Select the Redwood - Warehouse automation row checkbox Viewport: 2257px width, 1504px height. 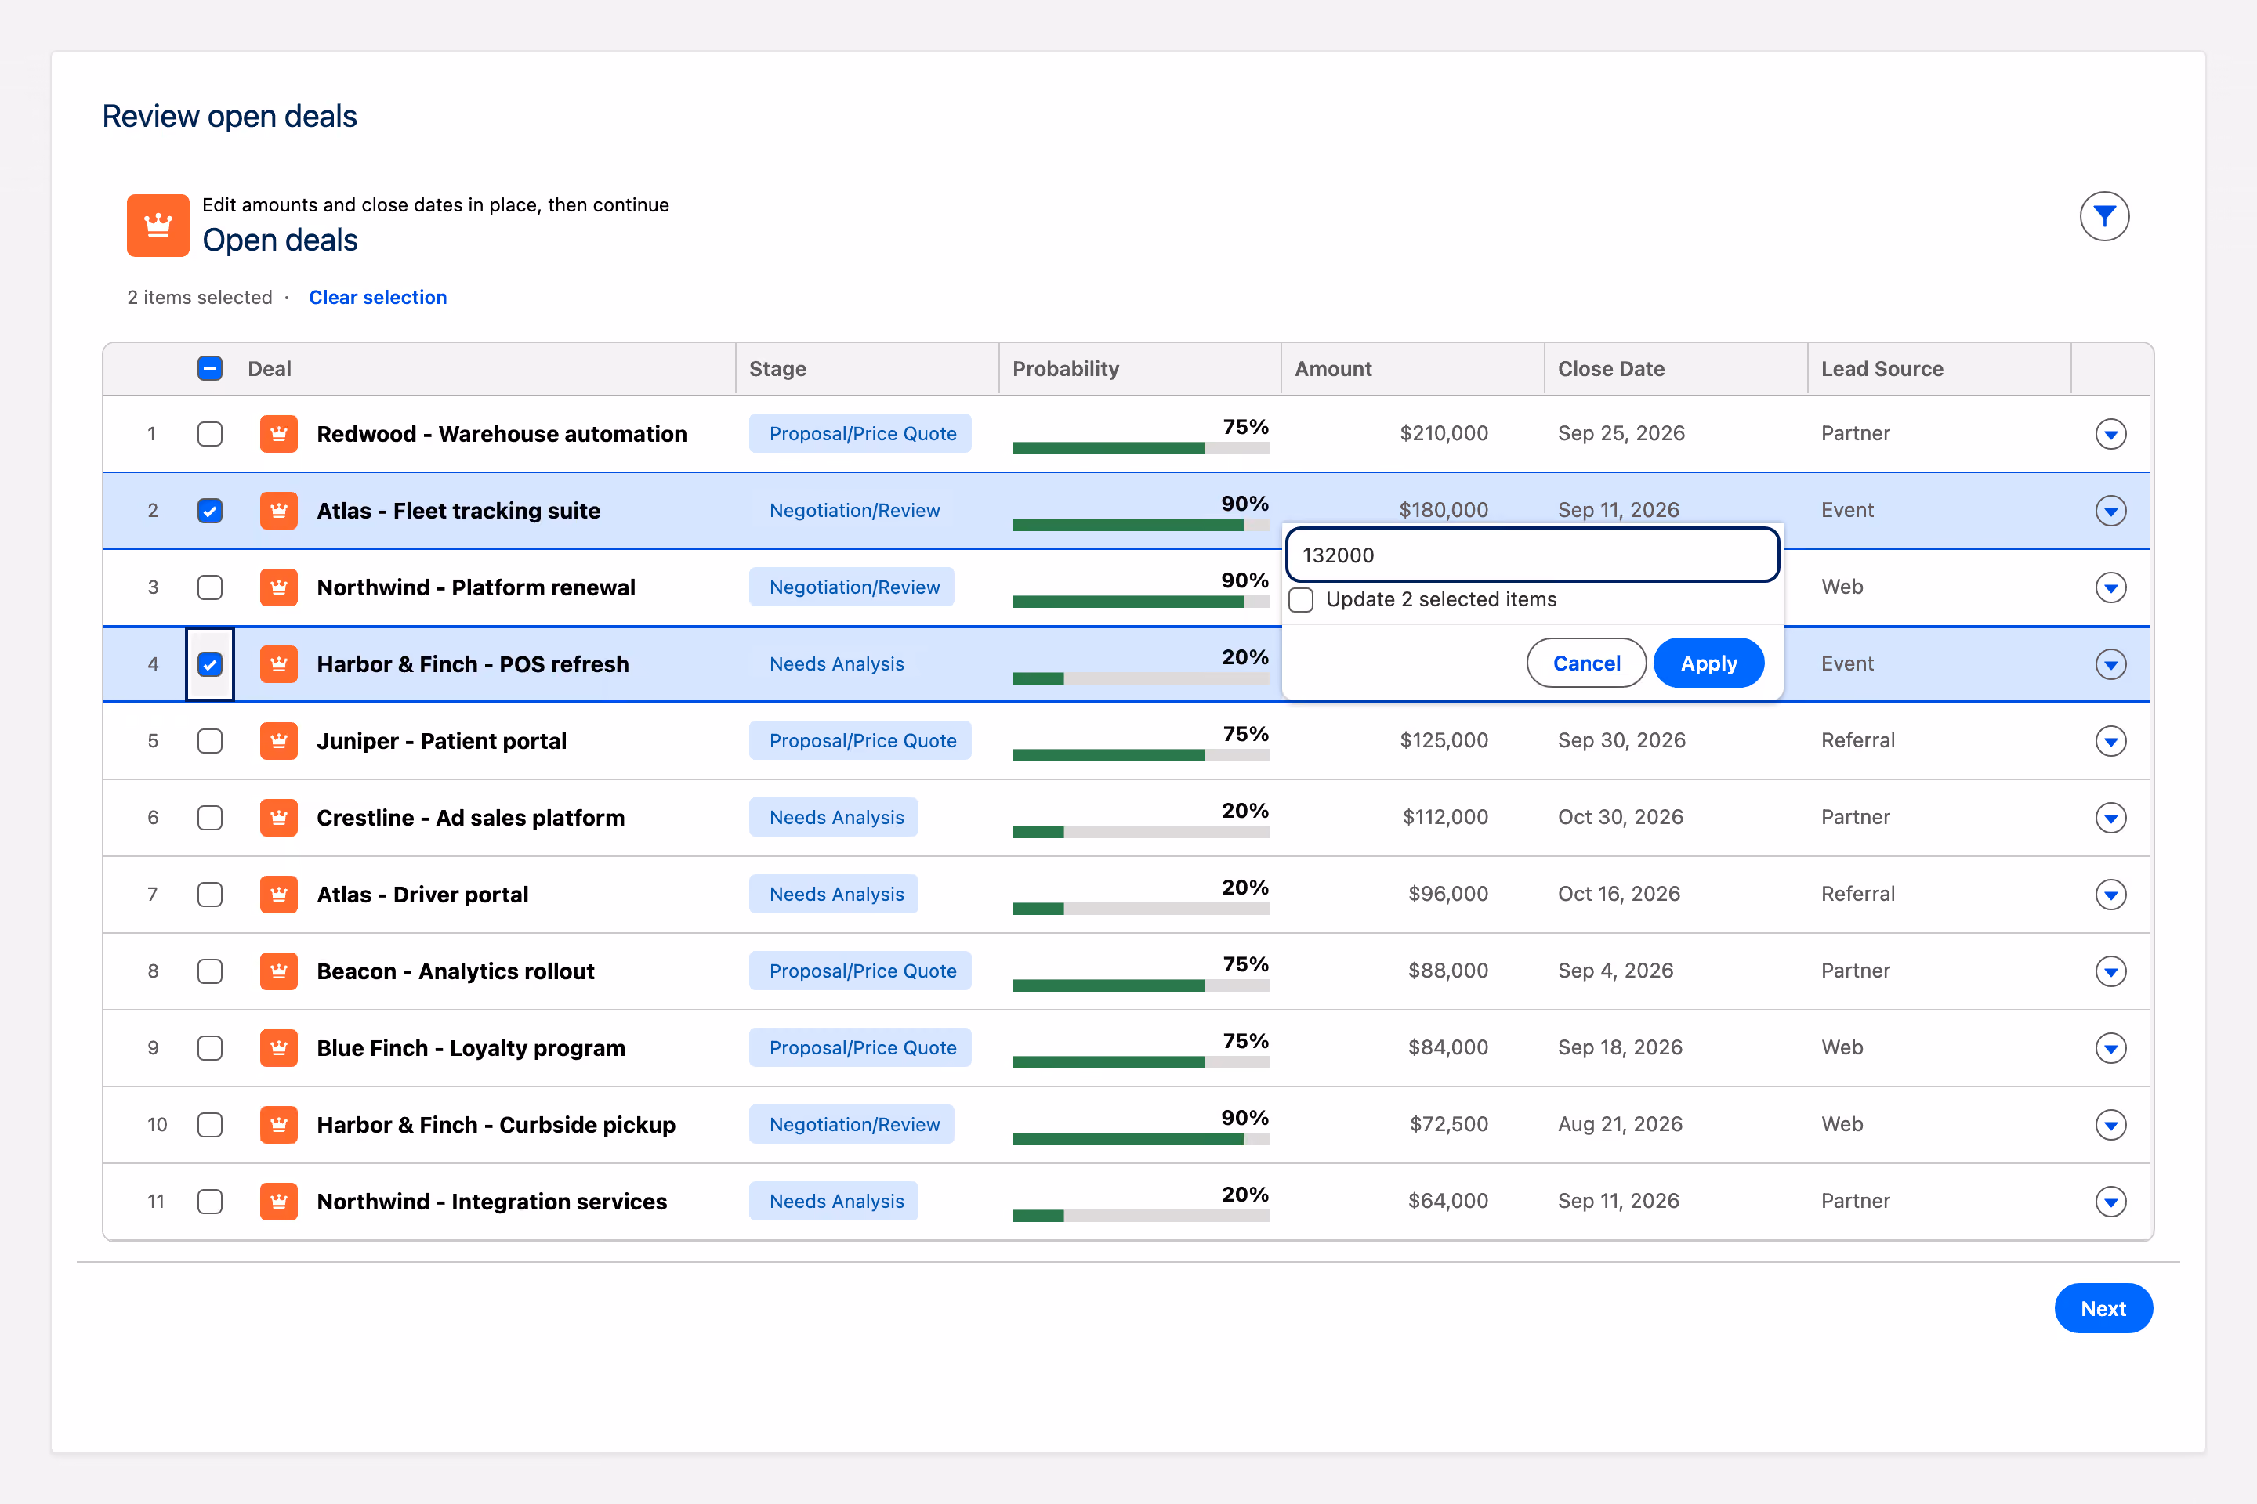pos(210,433)
